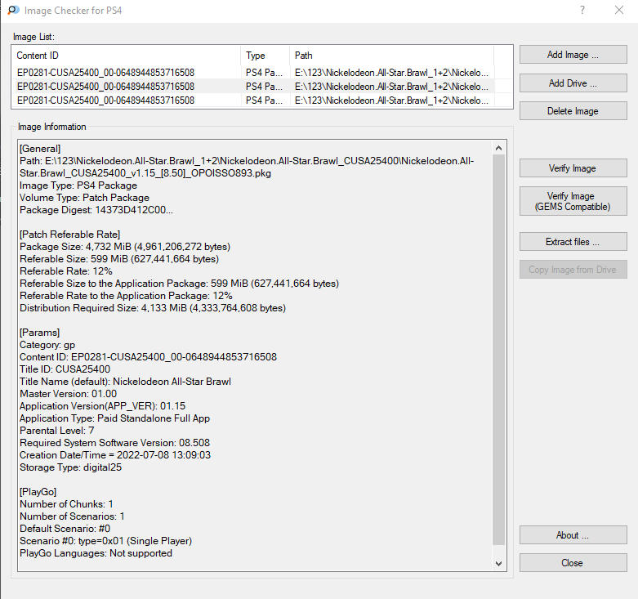
Task: Click the 'Referable Rate: 12%' line
Action: pyautogui.click(x=66, y=271)
